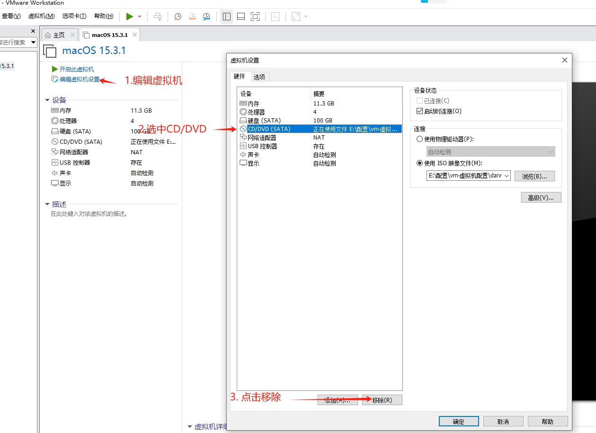This screenshot has width=596, height=433.
Task: Open the power options dropdown arrow
Action: point(140,17)
